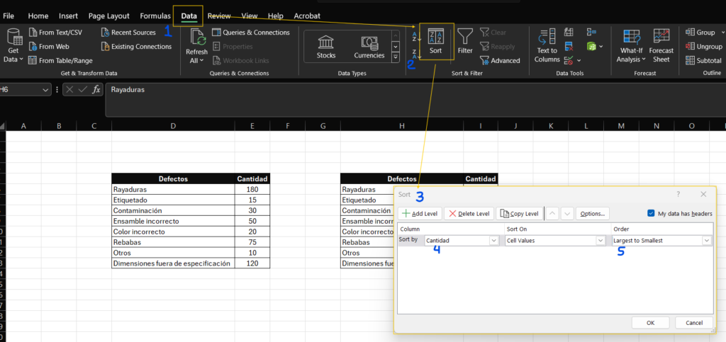Import data From Text/CSV
The width and height of the screenshot is (726, 342).
coord(55,33)
